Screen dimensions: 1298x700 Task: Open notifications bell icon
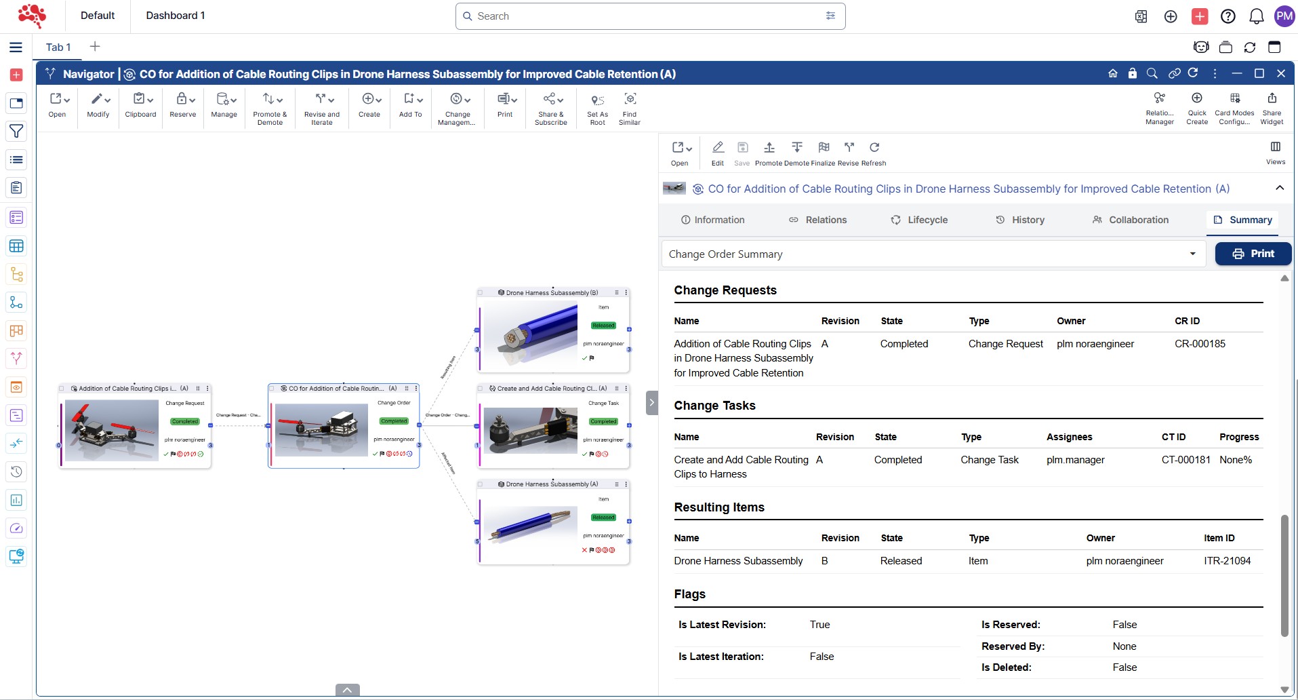point(1256,16)
